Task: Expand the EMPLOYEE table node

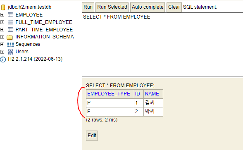Action: tap(2, 15)
